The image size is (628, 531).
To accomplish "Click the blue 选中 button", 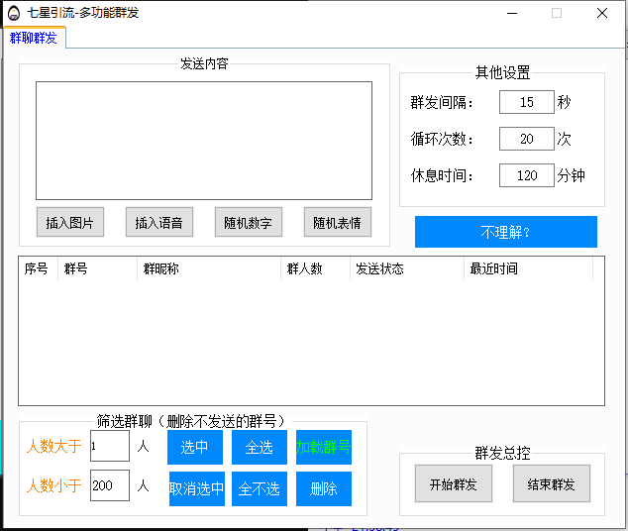I will pyautogui.click(x=195, y=448).
